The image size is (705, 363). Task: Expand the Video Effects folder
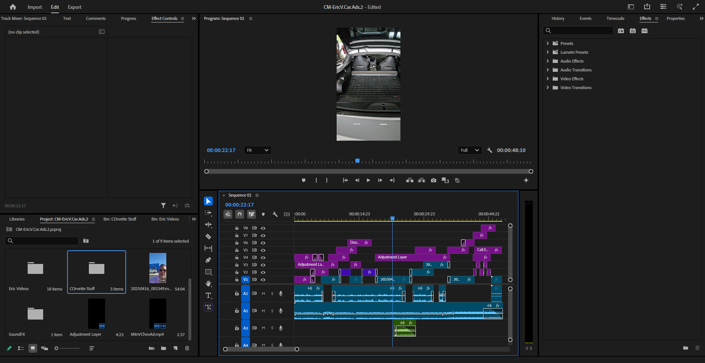pos(548,79)
